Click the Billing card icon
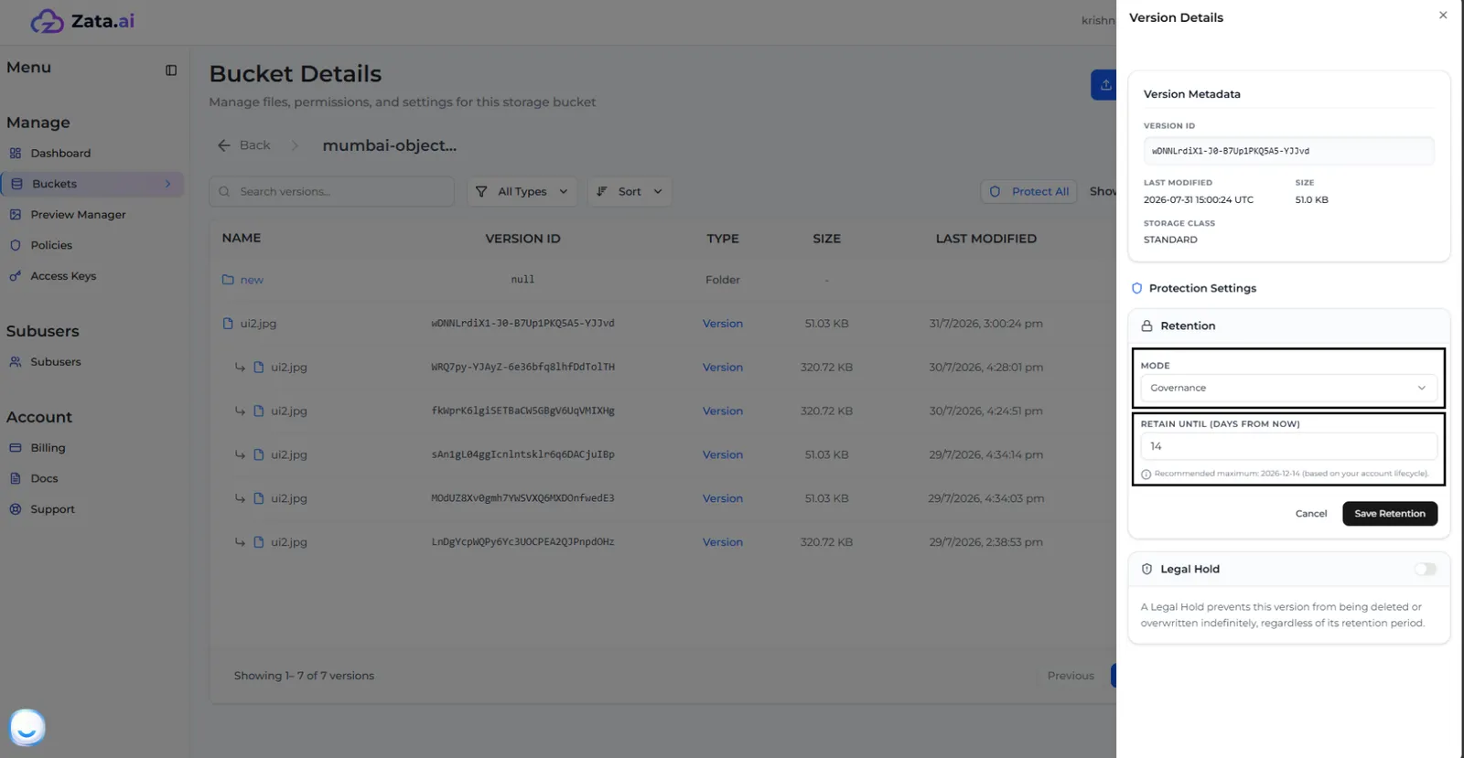This screenshot has width=1464, height=758. point(15,448)
